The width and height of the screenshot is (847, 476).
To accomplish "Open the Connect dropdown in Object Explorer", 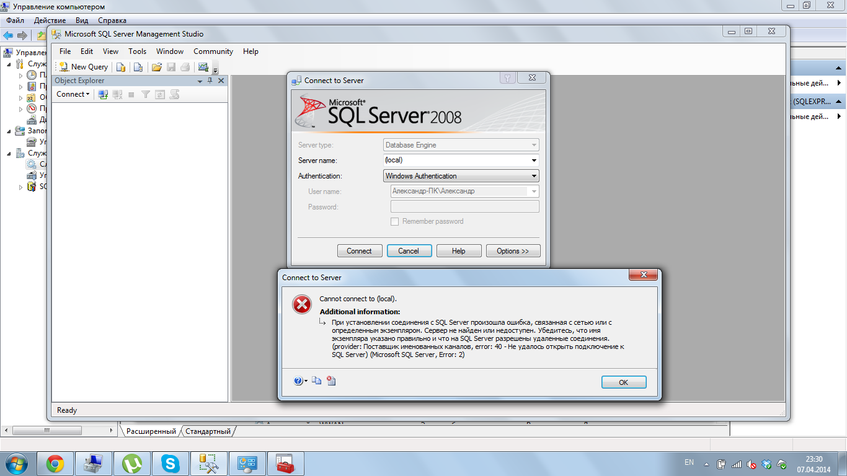I will point(73,94).
